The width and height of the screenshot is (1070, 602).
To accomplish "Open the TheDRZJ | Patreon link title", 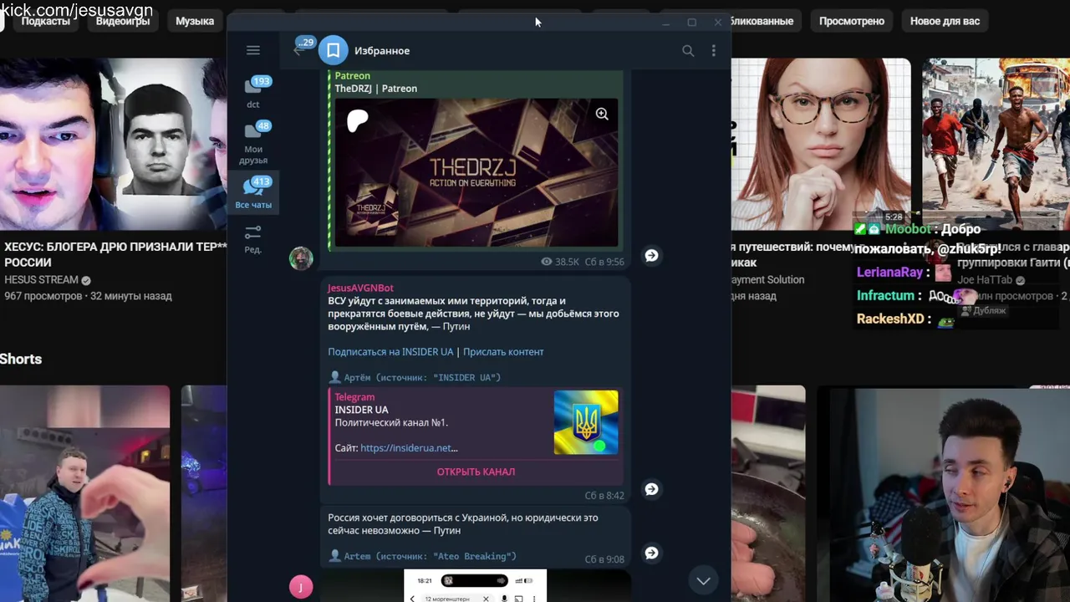I will (x=375, y=89).
